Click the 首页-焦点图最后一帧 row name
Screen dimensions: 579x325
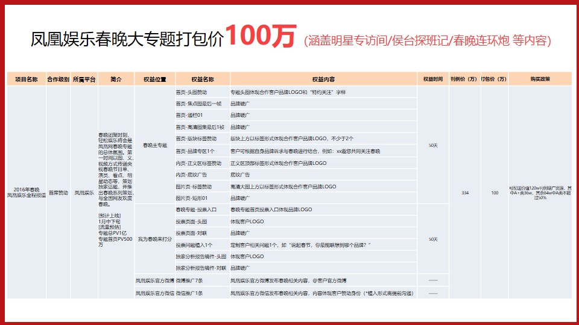pos(198,104)
